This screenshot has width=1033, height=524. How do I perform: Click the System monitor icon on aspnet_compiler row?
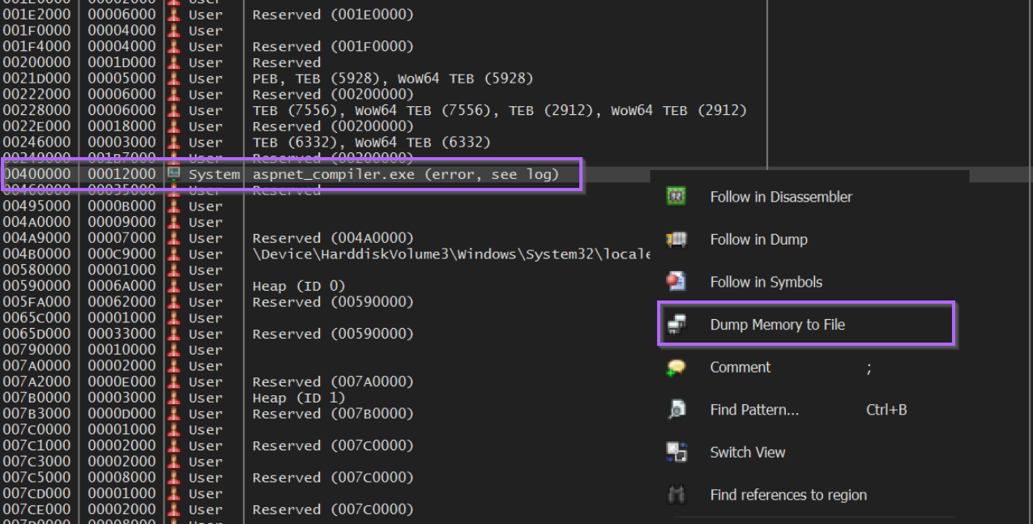[x=173, y=173]
